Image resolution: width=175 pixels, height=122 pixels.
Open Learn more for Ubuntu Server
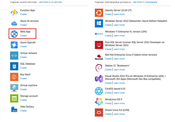[119, 14]
